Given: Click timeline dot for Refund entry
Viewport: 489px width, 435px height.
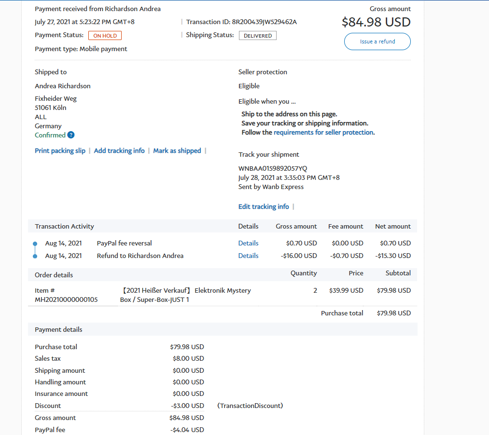Looking at the screenshot, I should tap(35, 256).
